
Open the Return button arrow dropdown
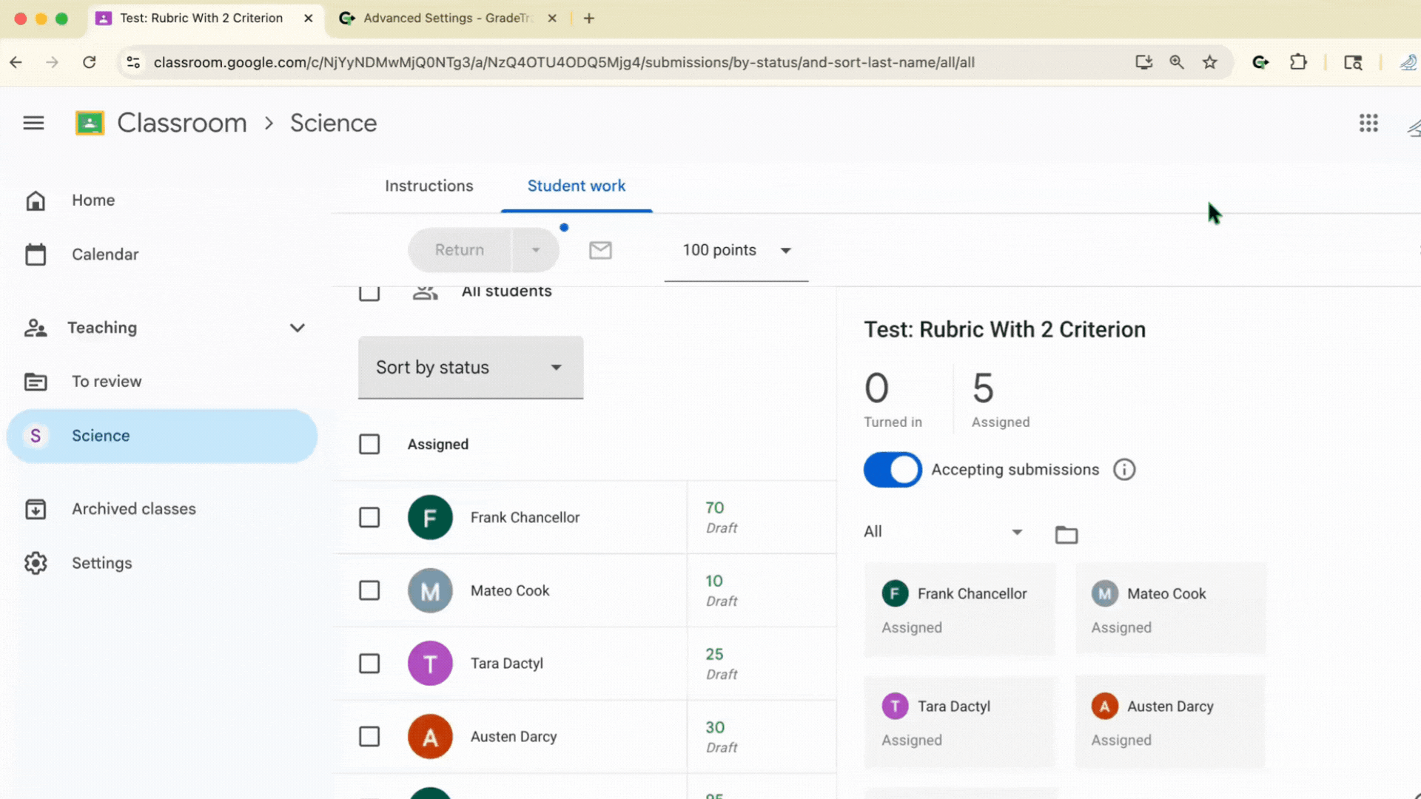(536, 250)
